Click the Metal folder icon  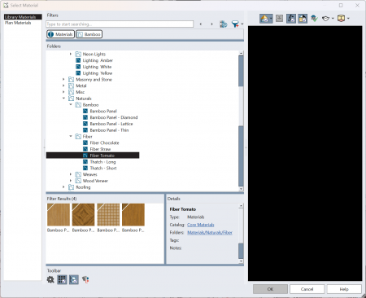click(x=71, y=85)
